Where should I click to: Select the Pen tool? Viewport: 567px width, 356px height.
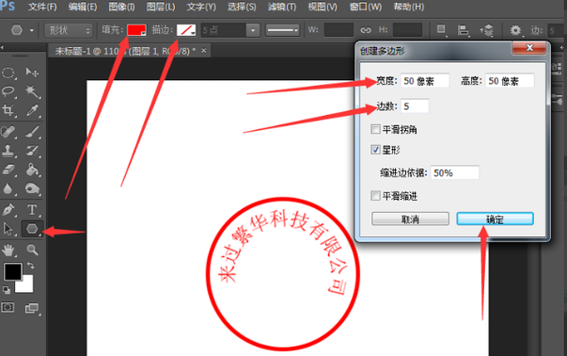[8, 209]
